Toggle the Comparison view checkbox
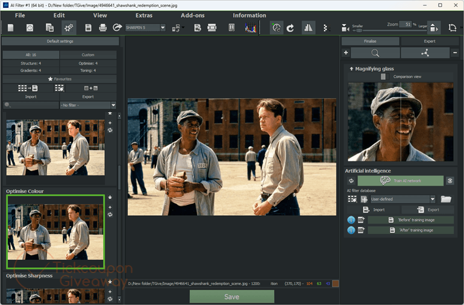Image resolution: width=464 pixels, height=305 pixels. (x=383, y=77)
